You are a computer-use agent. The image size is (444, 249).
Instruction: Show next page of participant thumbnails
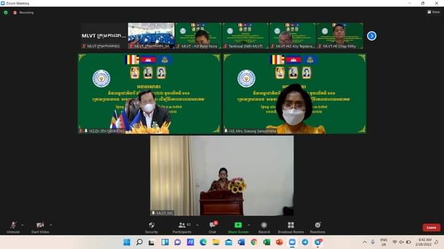(371, 36)
